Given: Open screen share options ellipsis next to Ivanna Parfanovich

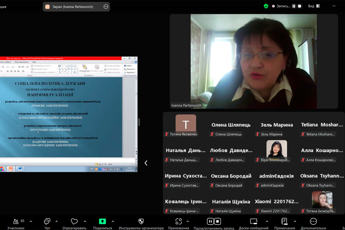Looking at the screenshot, I should [x=106, y=7].
